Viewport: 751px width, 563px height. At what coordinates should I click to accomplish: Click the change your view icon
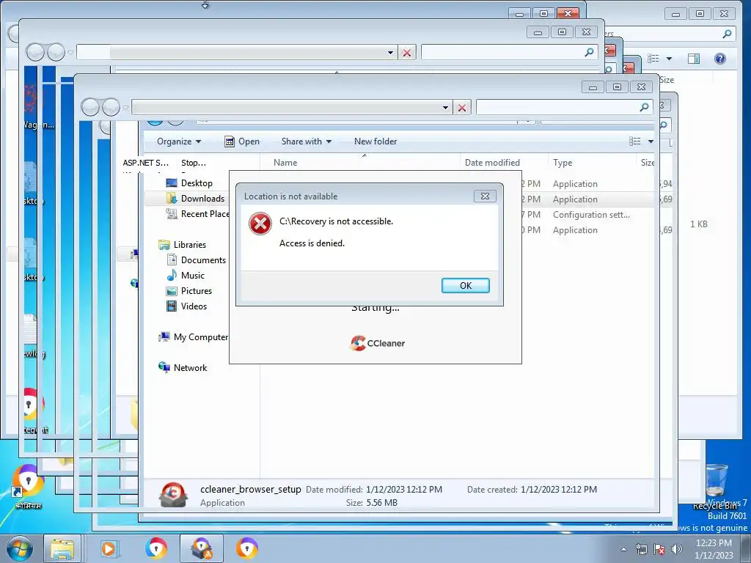[634, 141]
